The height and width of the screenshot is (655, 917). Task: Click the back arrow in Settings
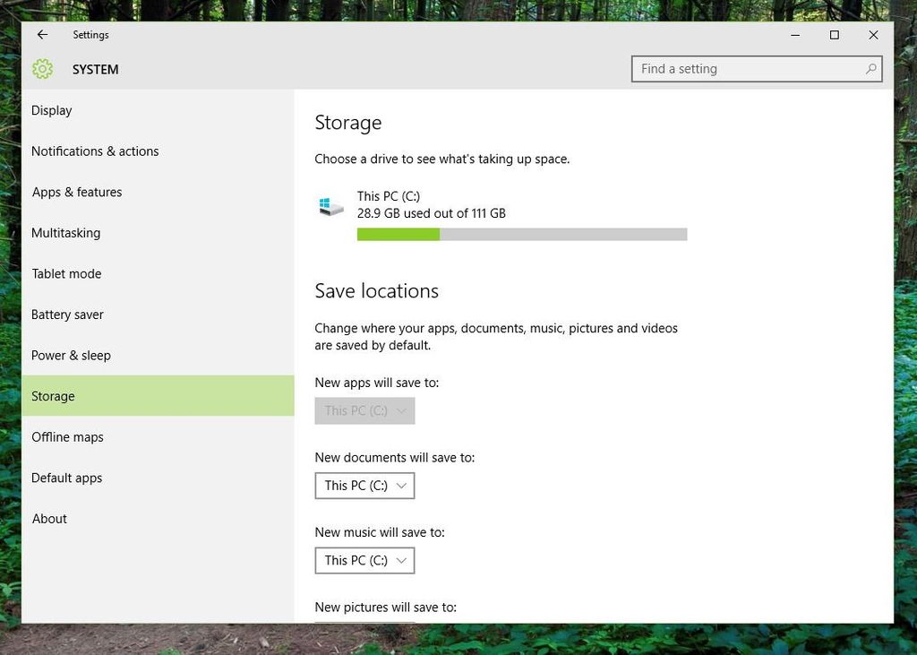(42, 35)
